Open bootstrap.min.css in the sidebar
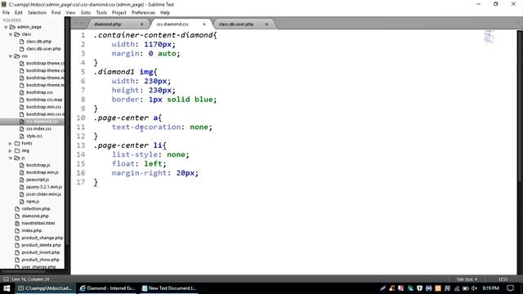Viewport: 523px width, 294px height. (43, 107)
